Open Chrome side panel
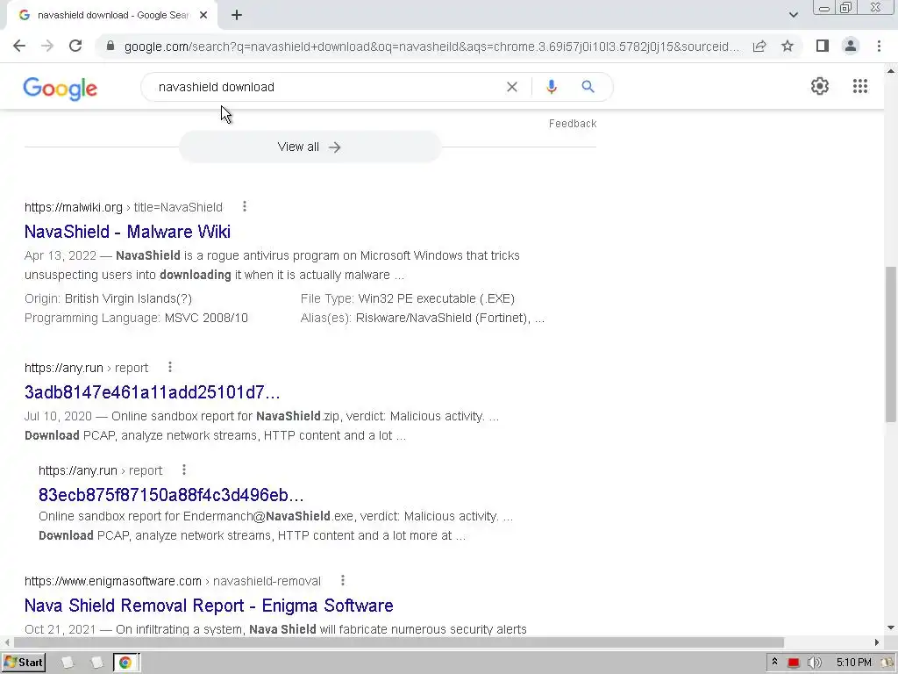 click(823, 46)
